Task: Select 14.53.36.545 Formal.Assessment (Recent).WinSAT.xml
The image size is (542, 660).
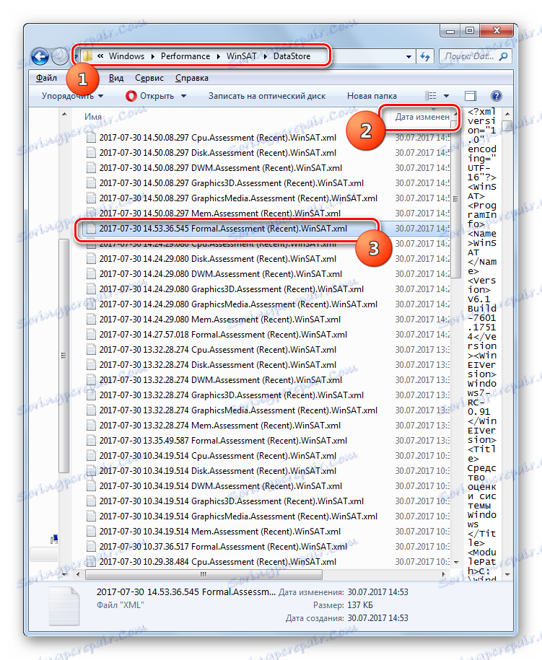Action: click(x=223, y=229)
